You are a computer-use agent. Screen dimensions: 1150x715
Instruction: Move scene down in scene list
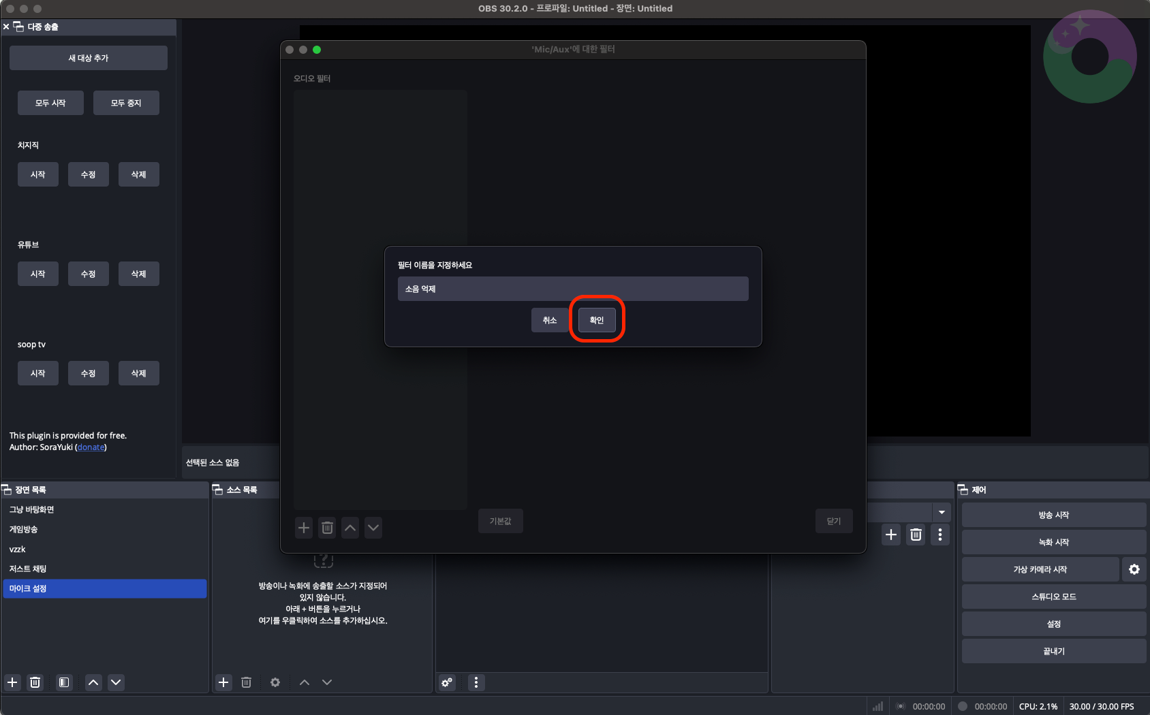click(116, 682)
